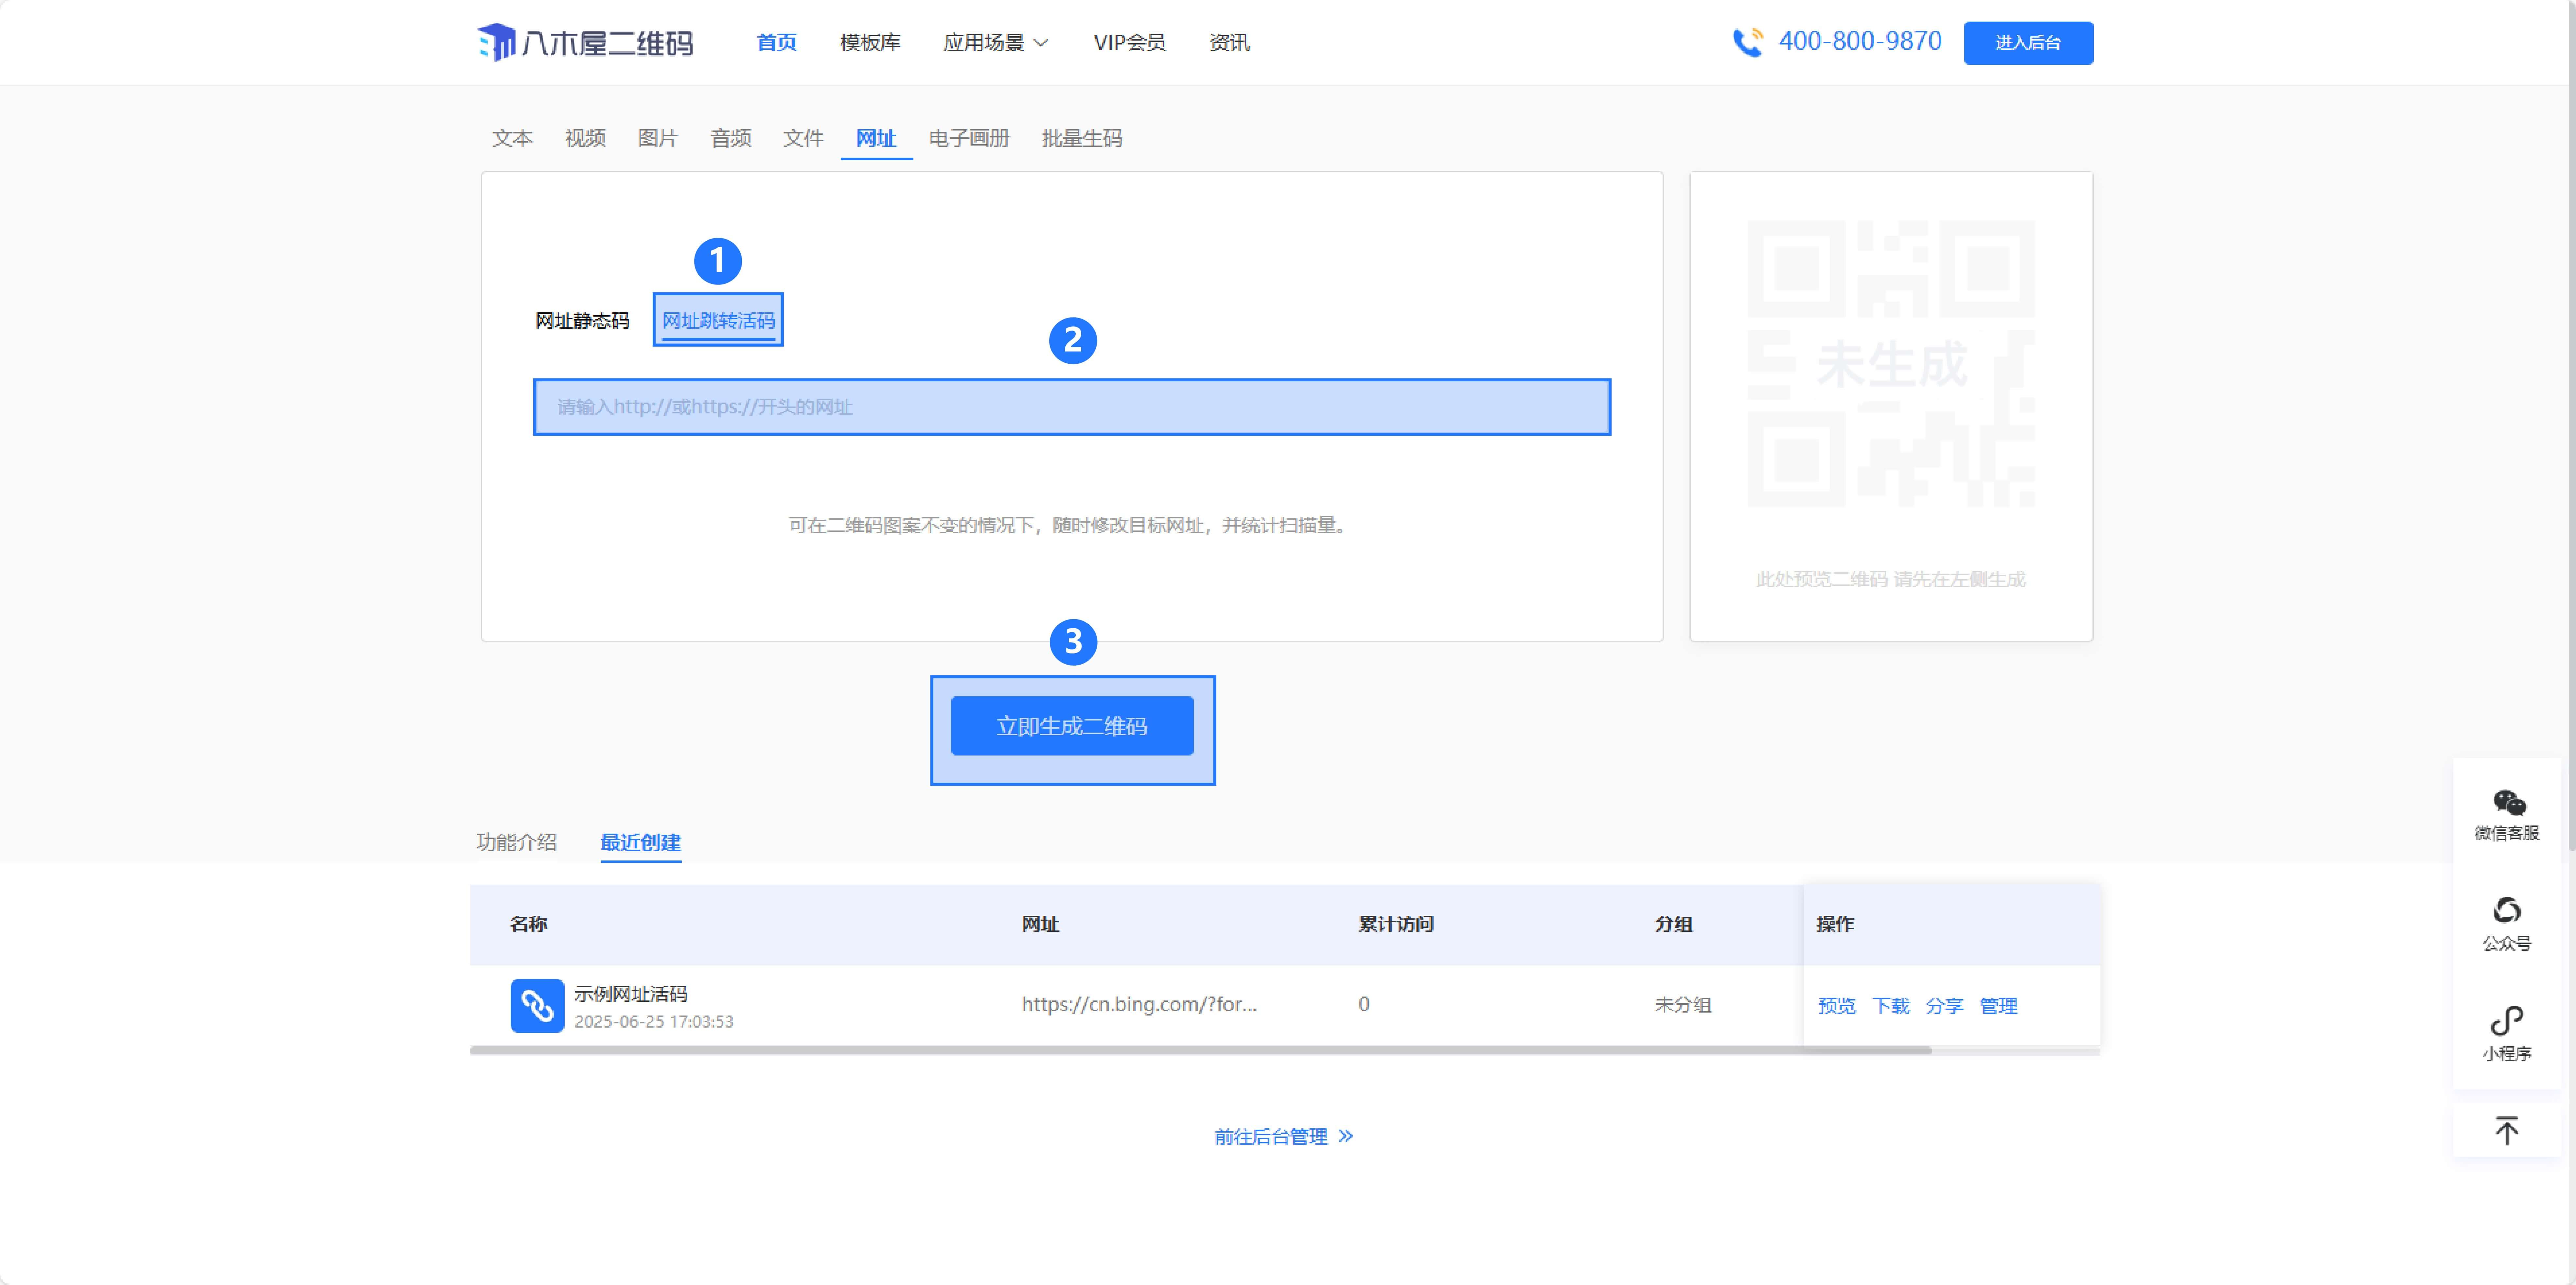Click the double chevron next to 前往后台管理
The image size is (2576, 1285).
click(1346, 1136)
